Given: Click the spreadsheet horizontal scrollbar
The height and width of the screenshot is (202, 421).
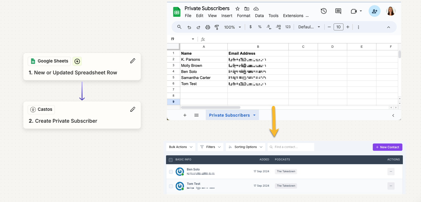Looking at the screenshot, I should click(x=210, y=107).
